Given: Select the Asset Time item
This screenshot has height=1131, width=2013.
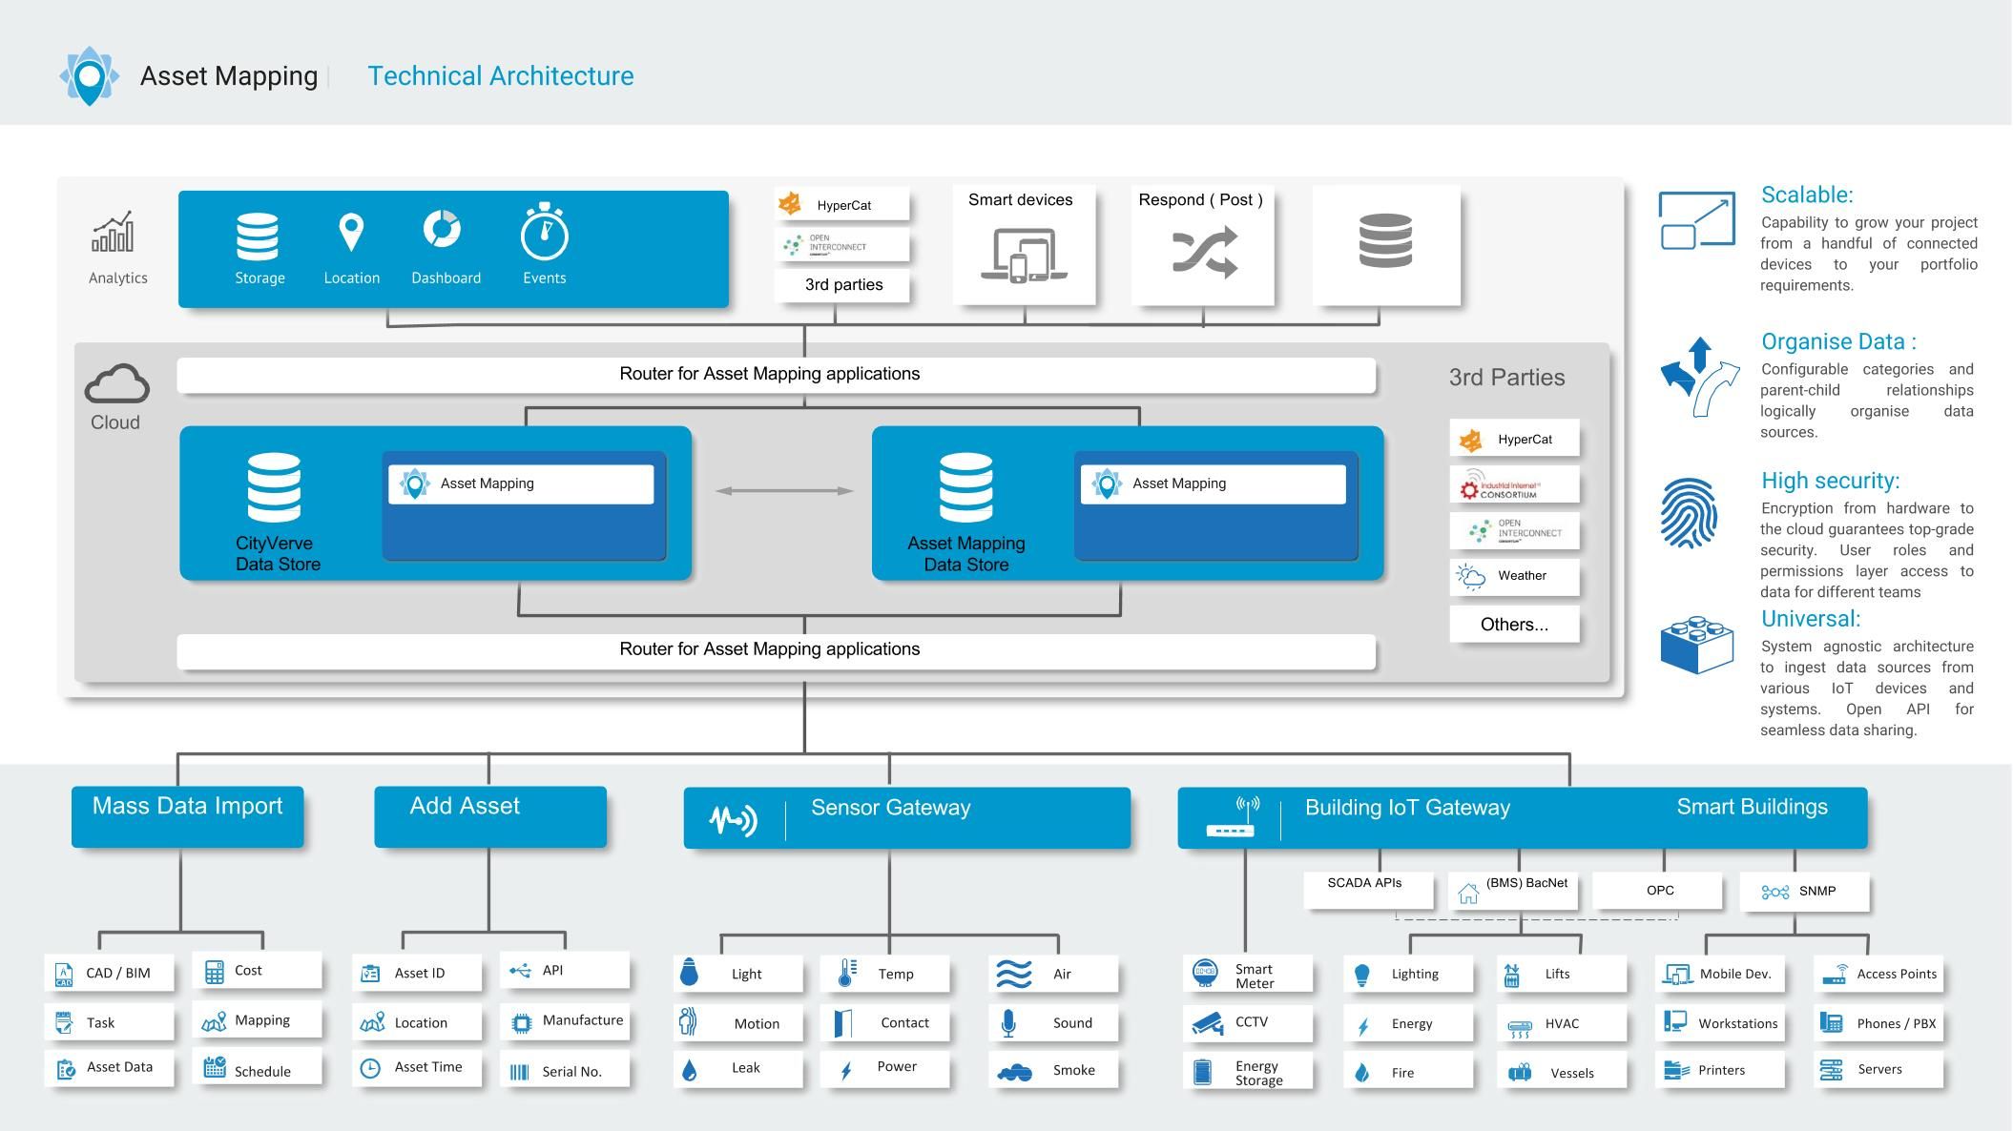Looking at the screenshot, I should point(417,1068).
